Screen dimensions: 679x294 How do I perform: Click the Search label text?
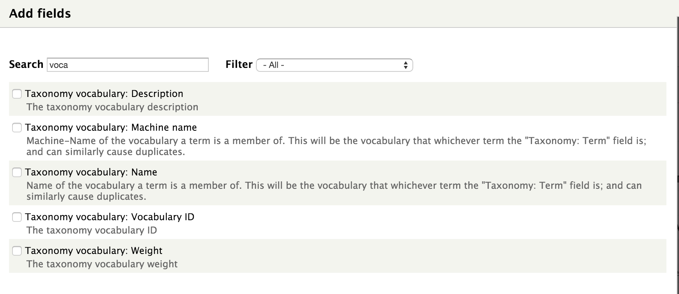click(26, 64)
